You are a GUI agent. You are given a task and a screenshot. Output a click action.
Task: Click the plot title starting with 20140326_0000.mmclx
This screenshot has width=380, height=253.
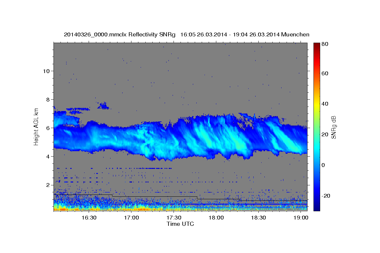(187, 34)
